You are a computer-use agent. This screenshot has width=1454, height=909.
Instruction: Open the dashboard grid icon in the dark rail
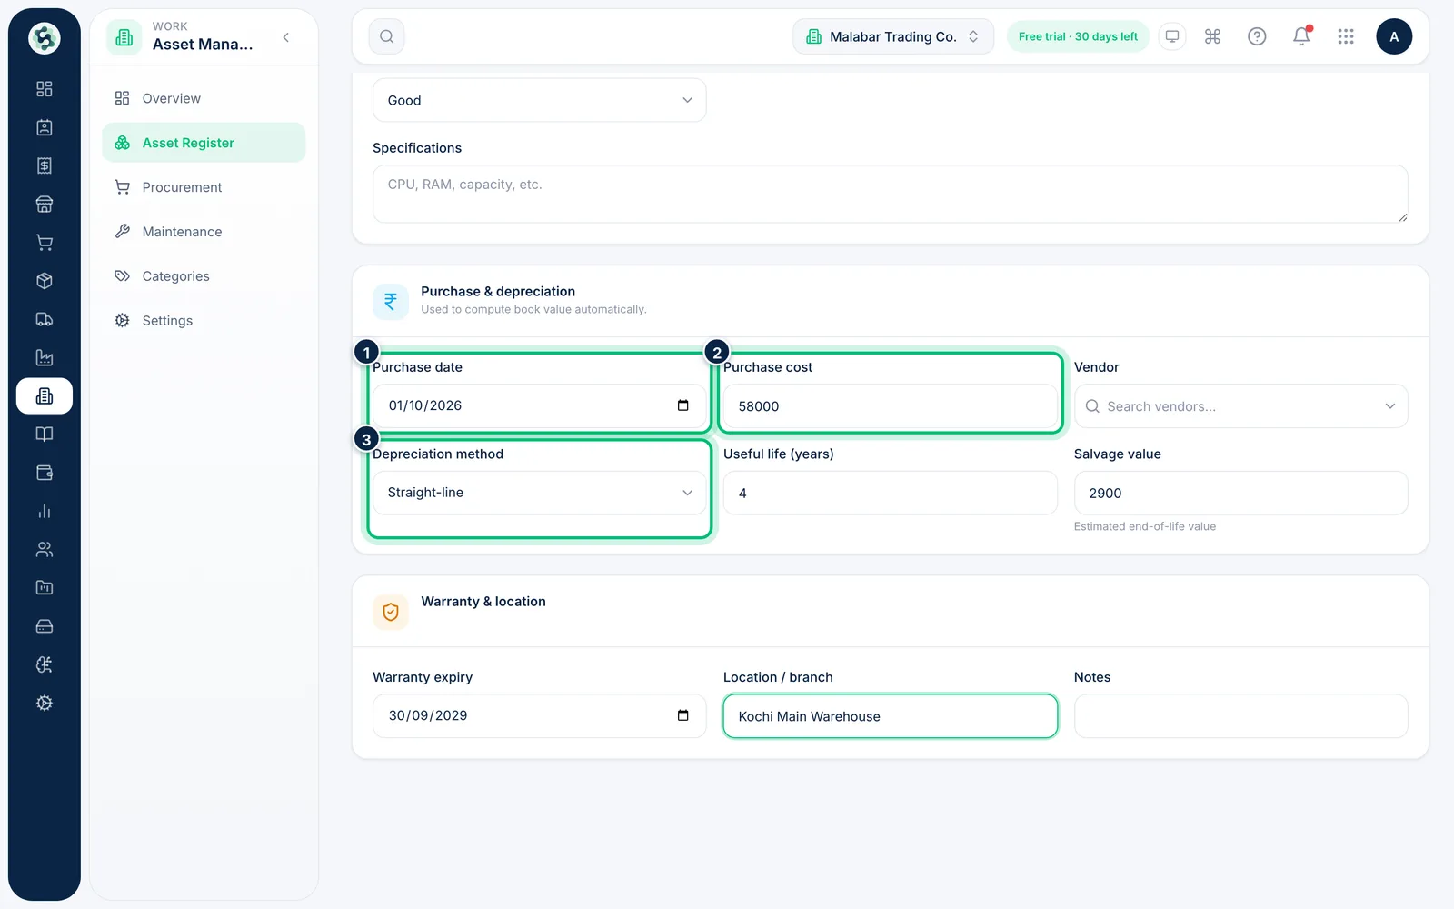click(x=44, y=89)
